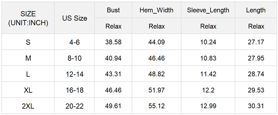
Task: Click the SIZE (UNIT:INCH) header cell
Action: click(x=28, y=18)
